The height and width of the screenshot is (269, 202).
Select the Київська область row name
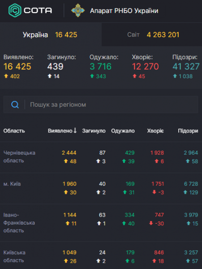coord(14,256)
